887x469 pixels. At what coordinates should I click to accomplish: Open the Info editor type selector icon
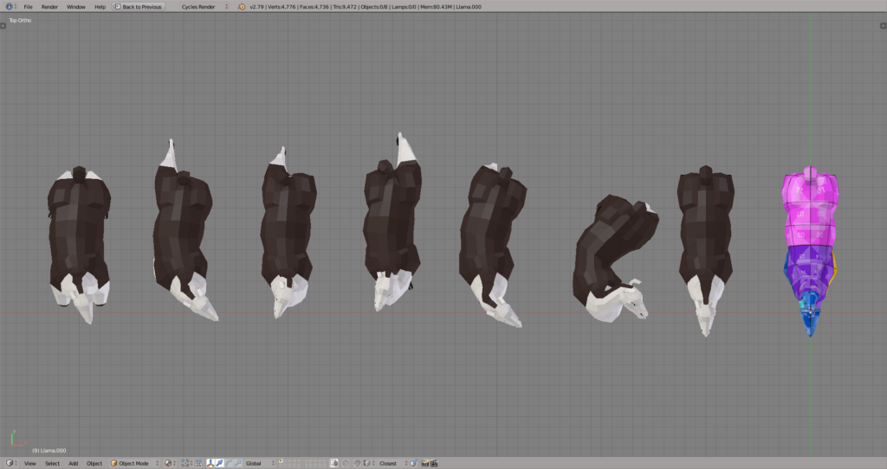[x=10, y=6]
